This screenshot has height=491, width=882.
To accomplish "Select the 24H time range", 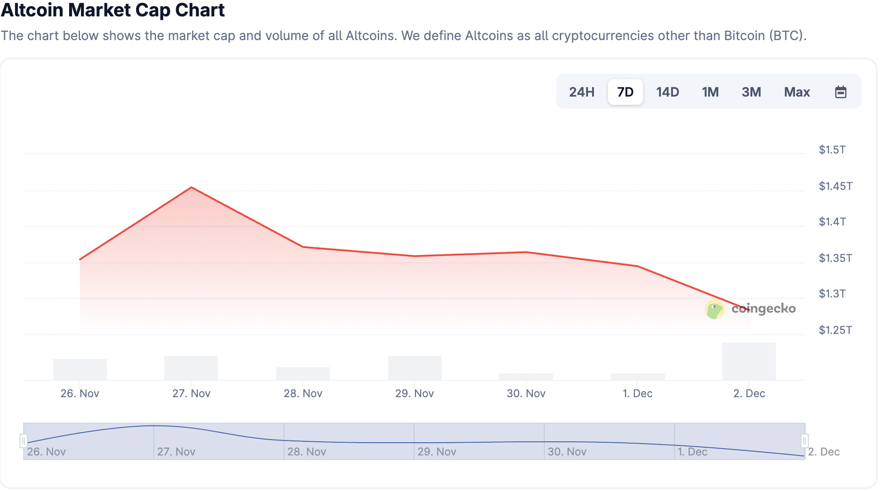I will tap(582, 92).
